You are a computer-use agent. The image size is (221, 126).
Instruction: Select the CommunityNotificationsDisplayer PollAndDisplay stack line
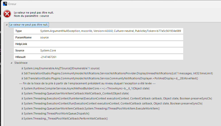tap(110, 78)
